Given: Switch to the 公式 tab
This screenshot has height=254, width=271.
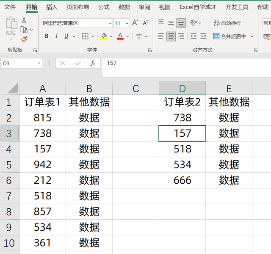Looking at the screenshot, I should [104, 7].
